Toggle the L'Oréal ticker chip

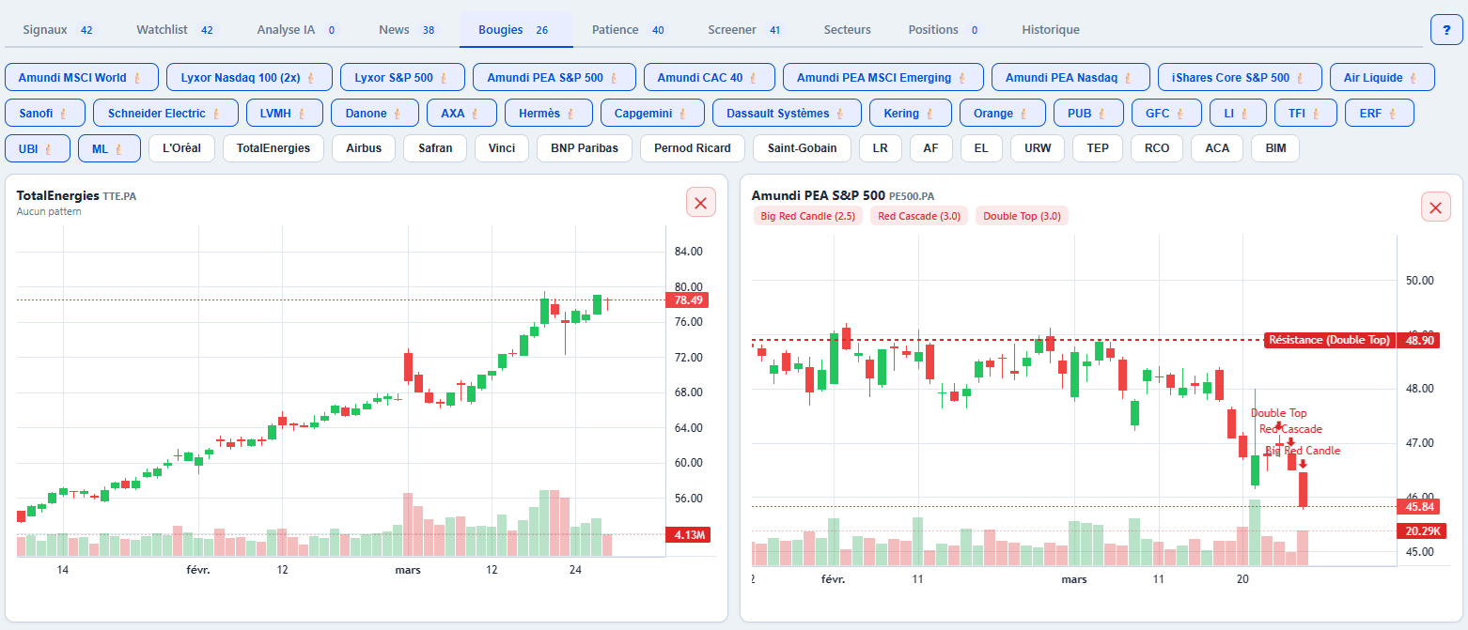click(x=181, y=148)
